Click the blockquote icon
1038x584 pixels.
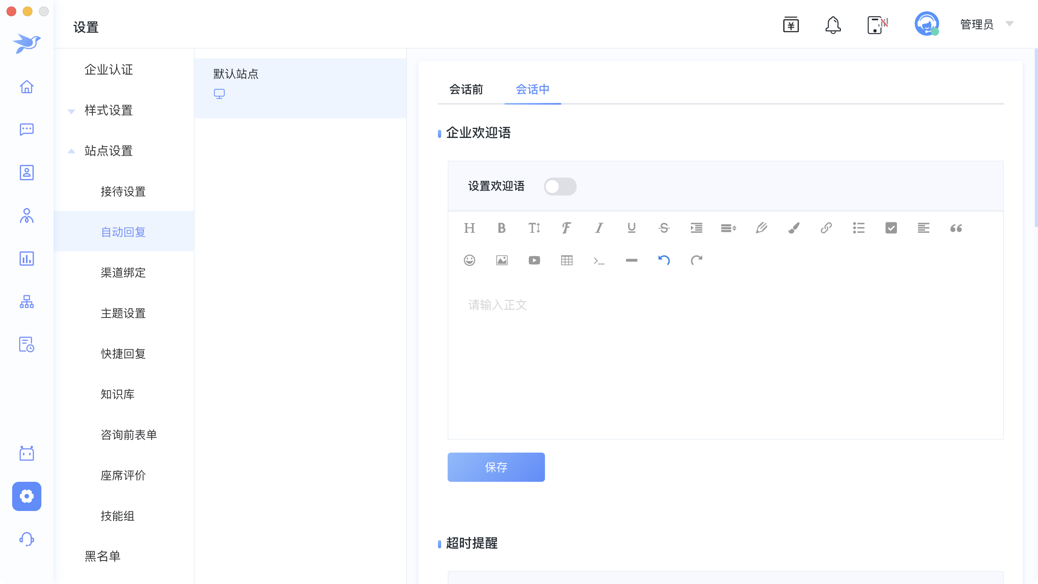[x=956, y=228]
